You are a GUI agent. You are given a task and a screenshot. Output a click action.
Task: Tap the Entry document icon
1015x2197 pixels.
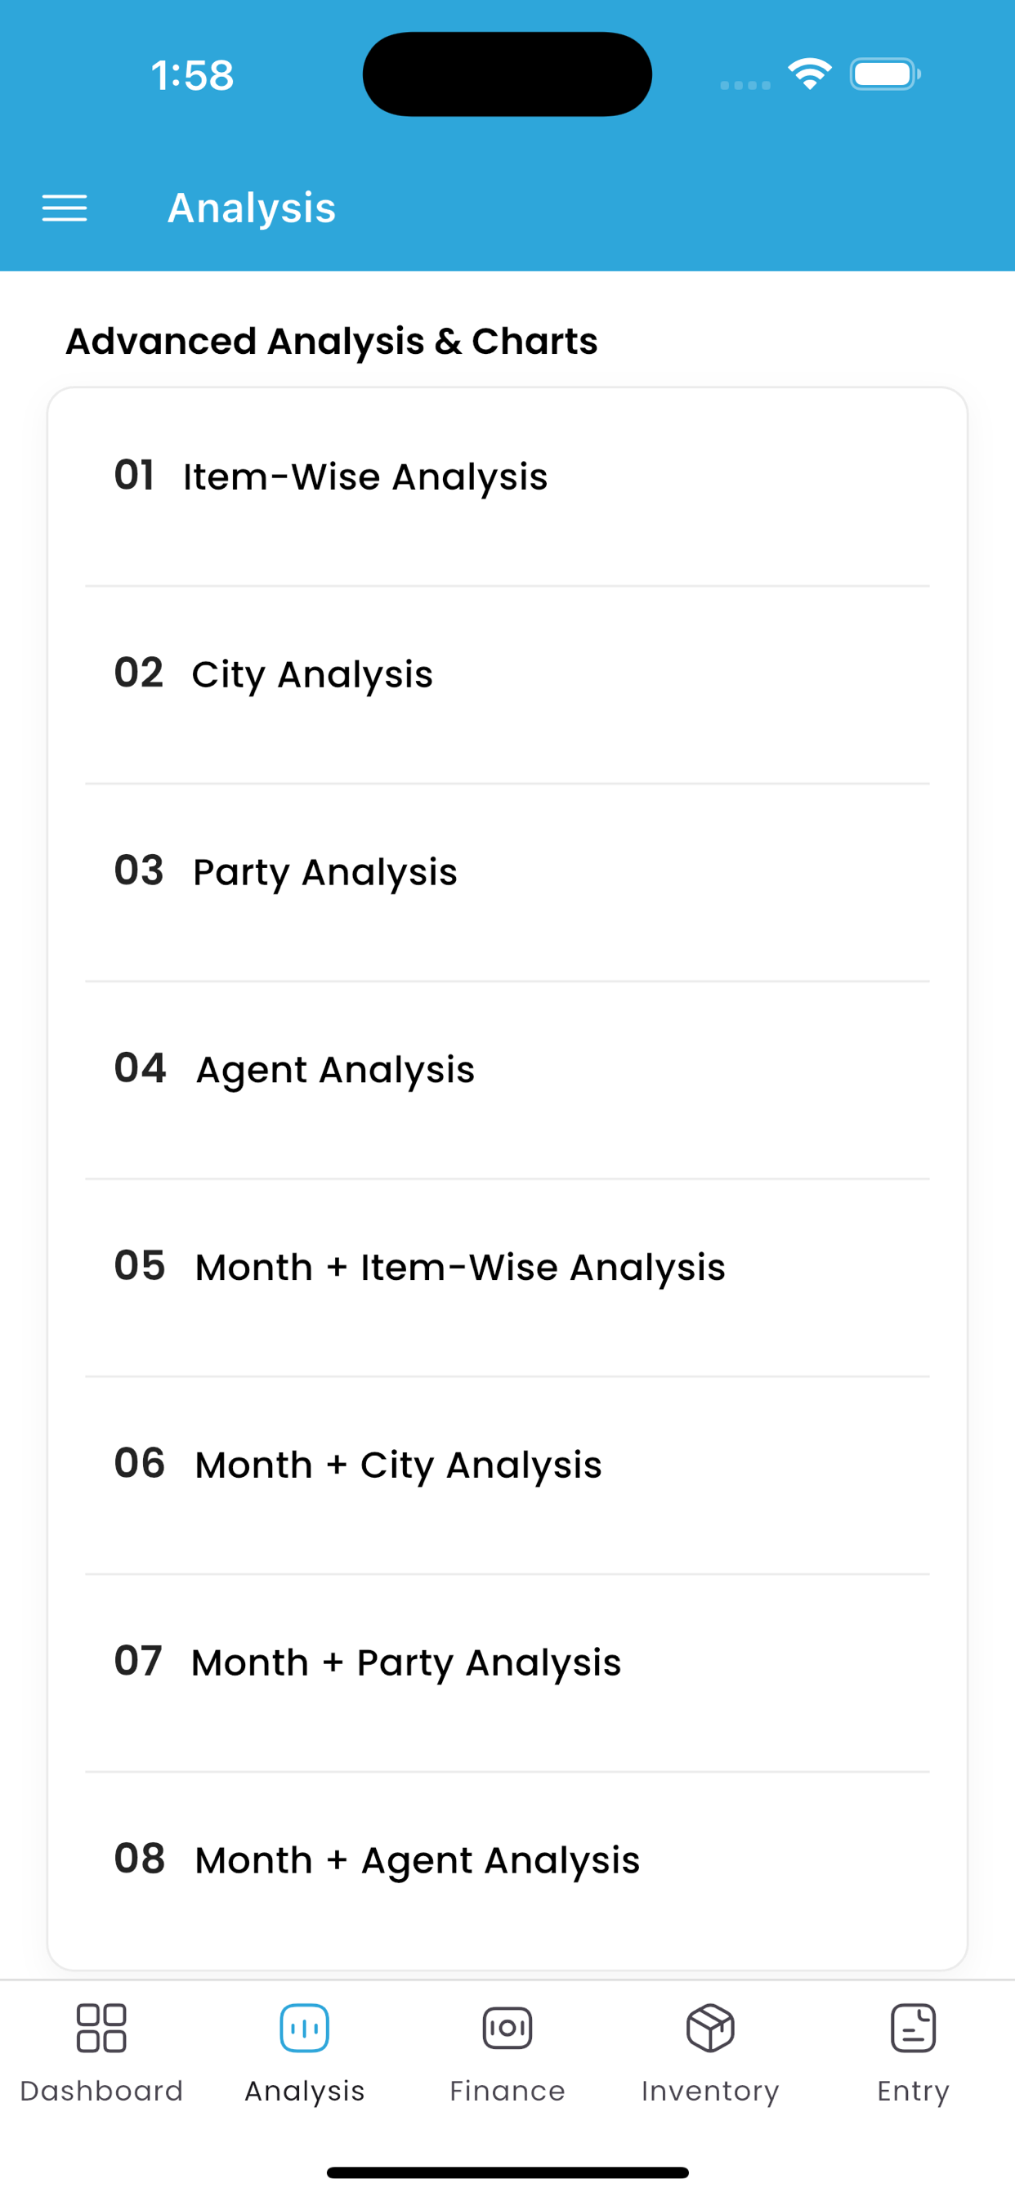coord(914,2027)
